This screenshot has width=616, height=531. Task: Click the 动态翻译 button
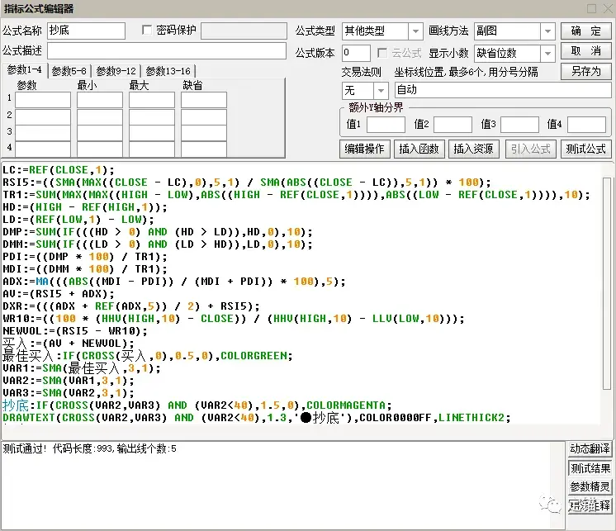point(590,448)
